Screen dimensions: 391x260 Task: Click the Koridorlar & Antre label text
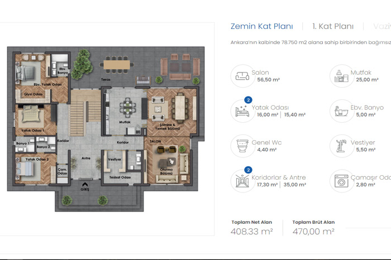tap(279, 177)
